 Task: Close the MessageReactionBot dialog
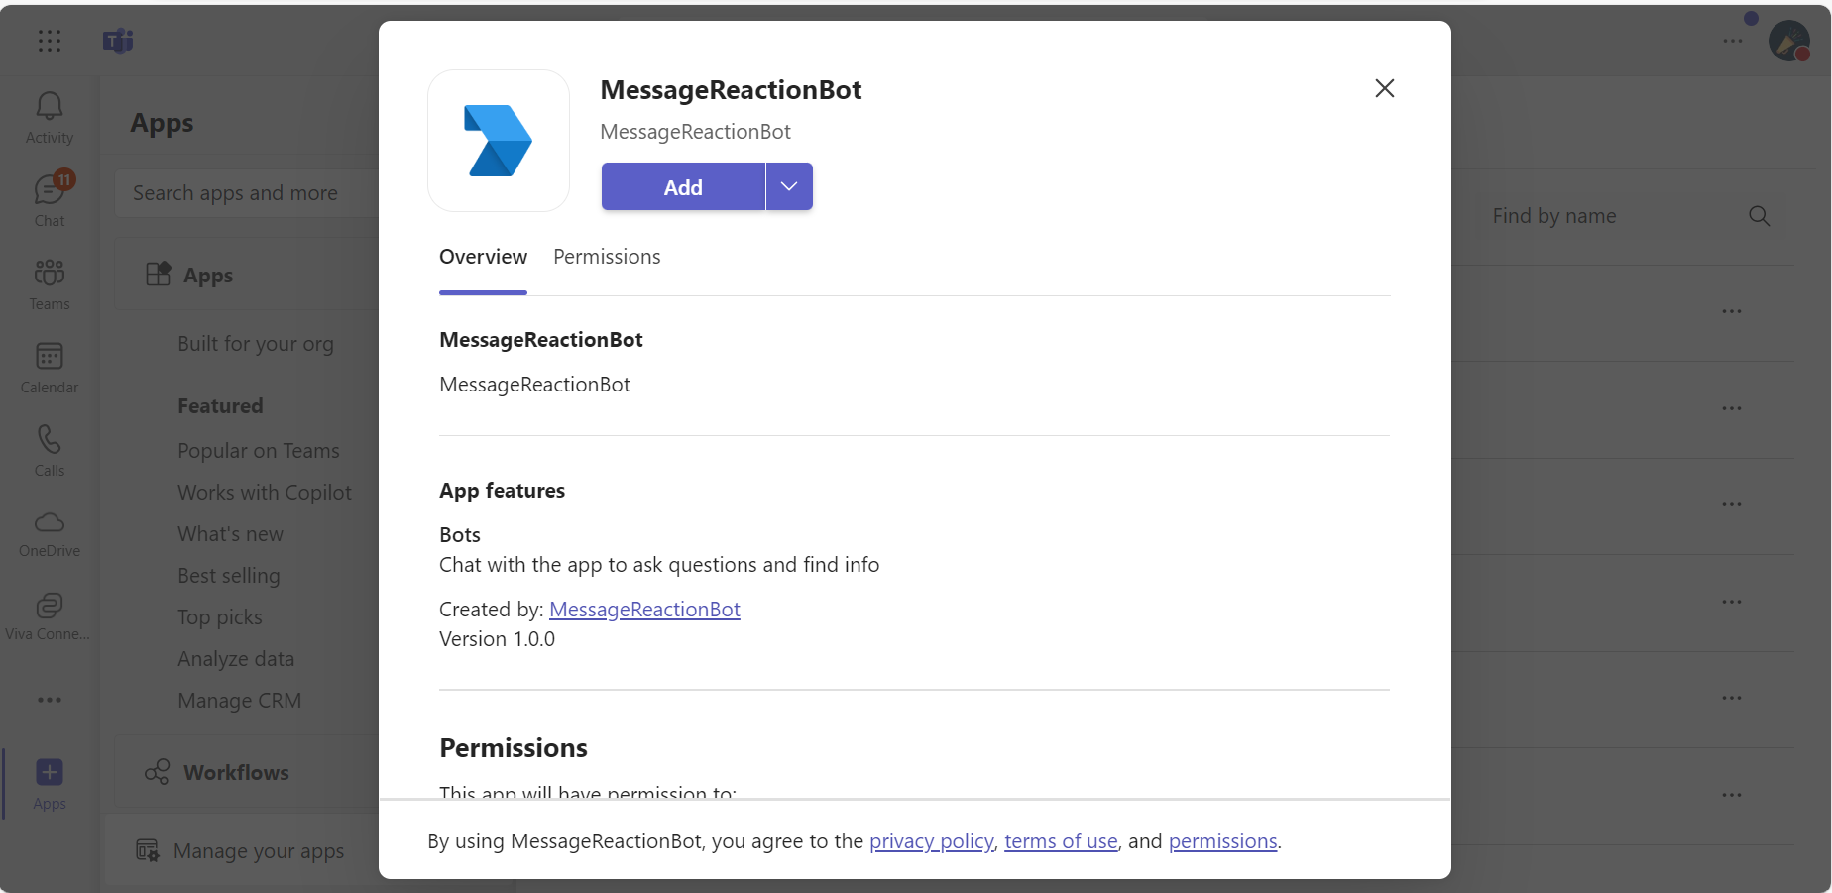[x=1385, y=88]
